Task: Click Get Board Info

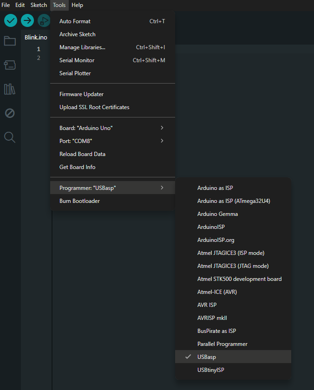Action: (77, 167)
